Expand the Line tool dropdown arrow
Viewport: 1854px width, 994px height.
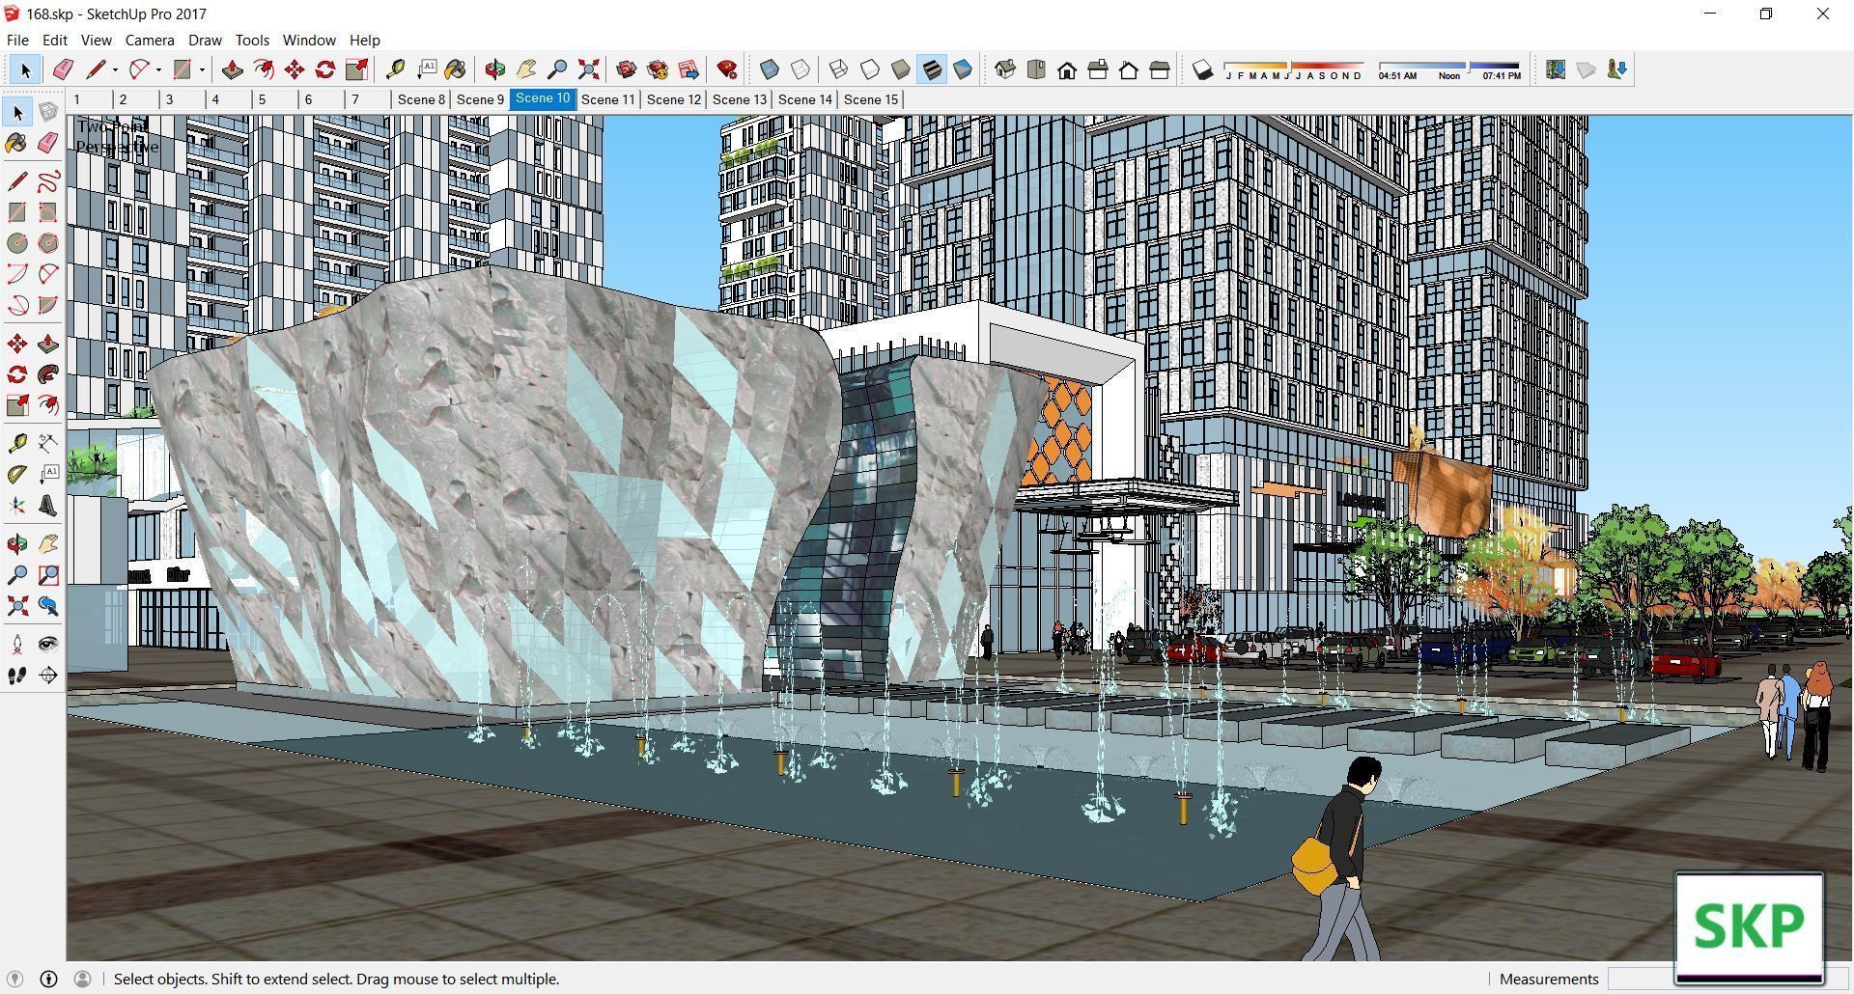coord(115,69)
